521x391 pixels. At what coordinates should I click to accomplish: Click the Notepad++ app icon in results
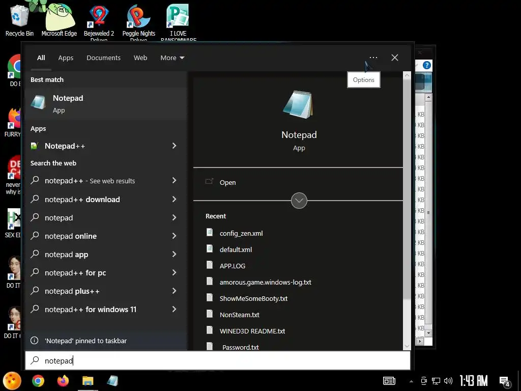[34, 146]
